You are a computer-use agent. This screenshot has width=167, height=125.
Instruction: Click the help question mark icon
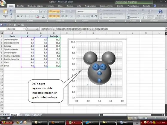point(155,6)
